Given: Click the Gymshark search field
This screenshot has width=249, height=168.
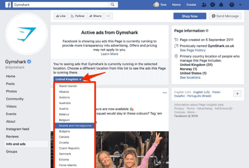Looking at the screenshot, I should [61, 5].
